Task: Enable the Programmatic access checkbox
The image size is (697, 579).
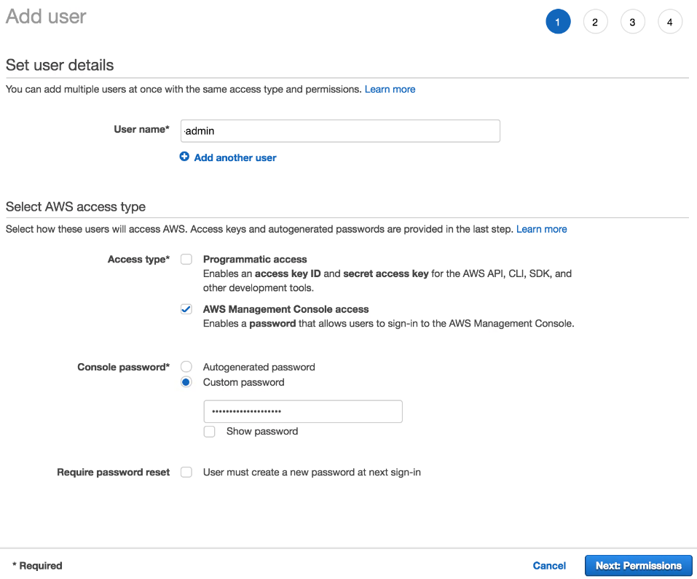Action: click(x=186, y=260)
